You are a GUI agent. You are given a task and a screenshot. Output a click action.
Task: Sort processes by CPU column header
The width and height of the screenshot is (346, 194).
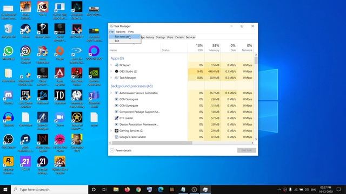click(196, 48)
